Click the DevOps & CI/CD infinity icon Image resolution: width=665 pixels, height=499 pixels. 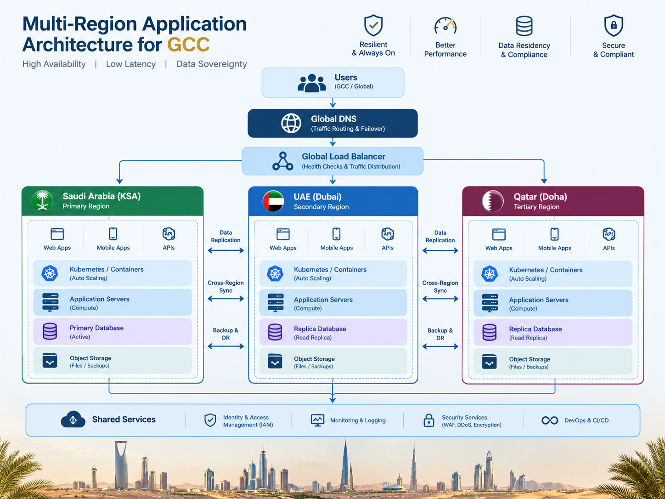[550, 420]
